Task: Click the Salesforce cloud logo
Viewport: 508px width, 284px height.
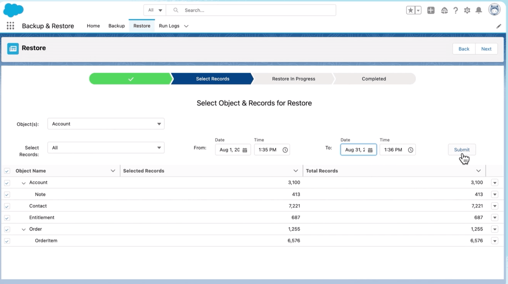Action: pos(13,10)
